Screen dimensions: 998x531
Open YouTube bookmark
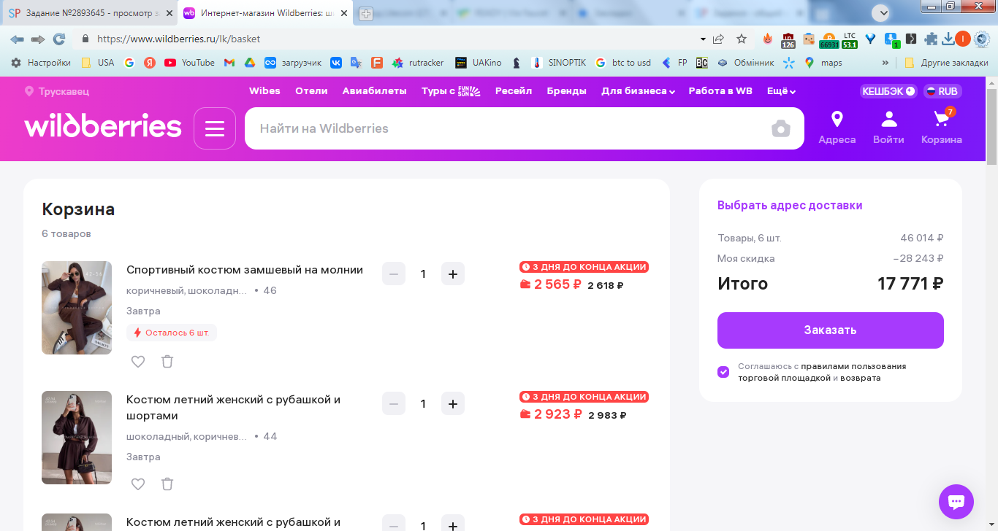(x=190, y=63)
